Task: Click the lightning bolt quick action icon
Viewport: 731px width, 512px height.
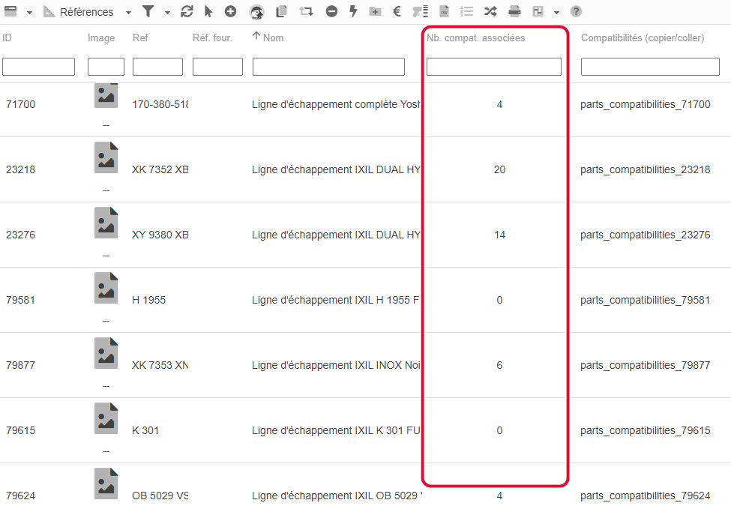Action: [353, 12]
